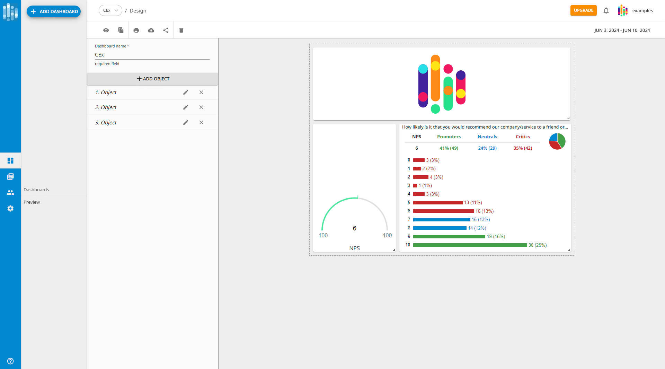The width and height of the screenshot is (665, 369).
Task: Remove 3. Object using its X
Action: [201, 123]
